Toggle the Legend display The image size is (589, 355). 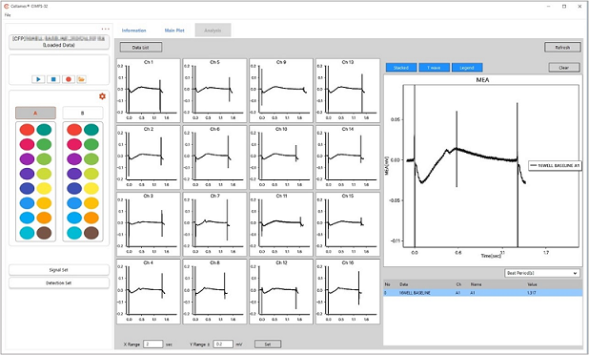click(x=467, y=68)
